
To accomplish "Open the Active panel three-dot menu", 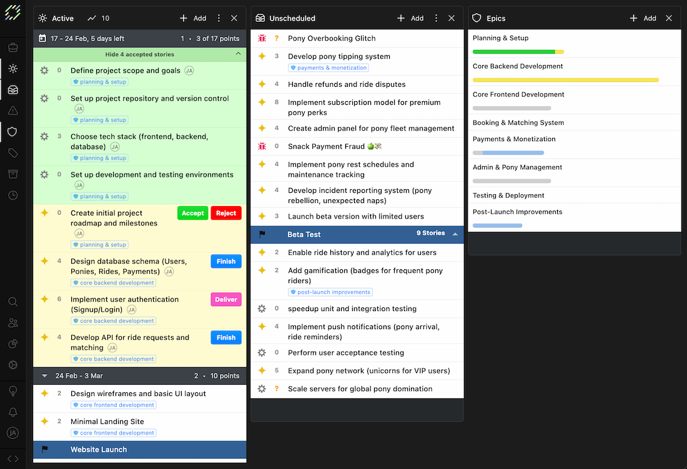I will (x=219, y=19).
